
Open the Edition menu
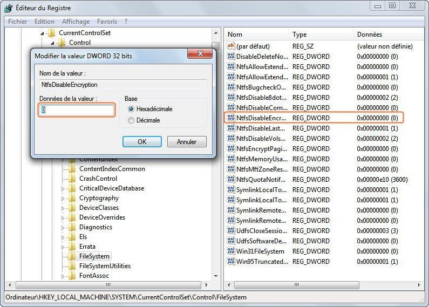(44, 22)
